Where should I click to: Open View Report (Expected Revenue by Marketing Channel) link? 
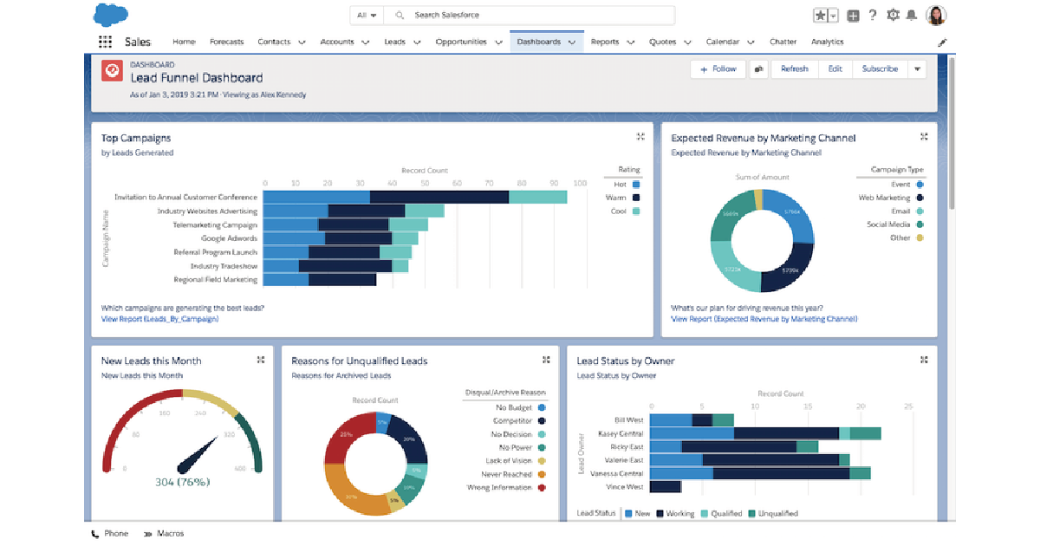coord(764,319)
